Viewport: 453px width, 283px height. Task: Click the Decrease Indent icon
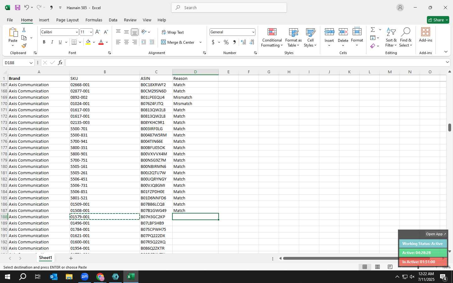pyautogui.click(x=144, y=42)
